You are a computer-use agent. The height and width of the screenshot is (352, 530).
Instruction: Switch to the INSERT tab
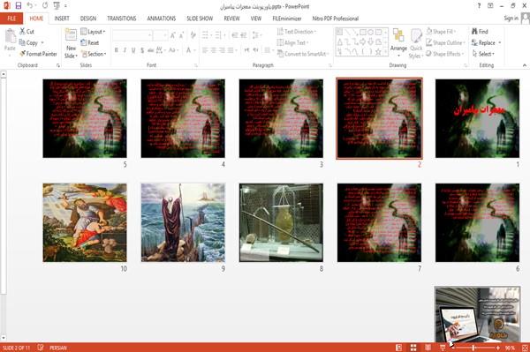coord(62,19)
